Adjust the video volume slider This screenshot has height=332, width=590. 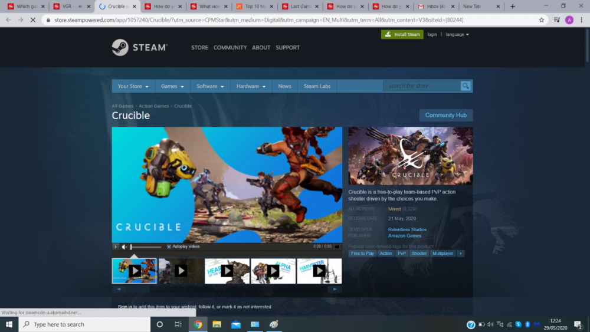click(x=146, y=247)
